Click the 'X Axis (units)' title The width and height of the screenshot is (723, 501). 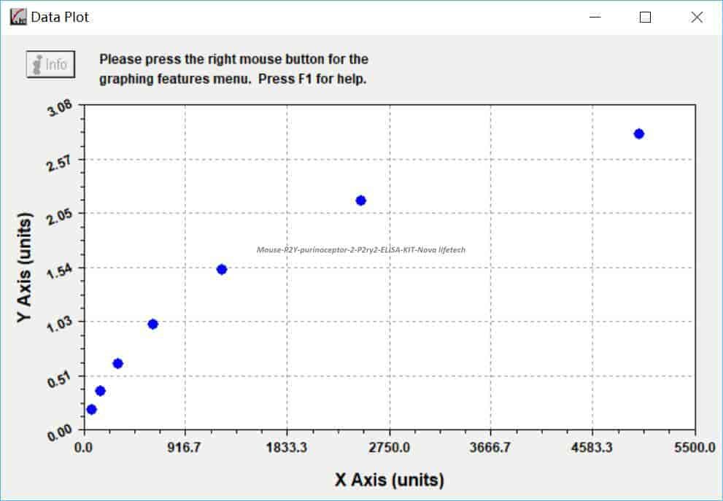(x=389, y=480)
